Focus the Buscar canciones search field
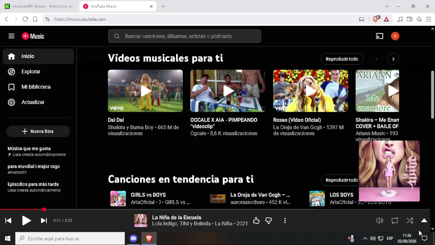Viewport: 435px width, 245px height. click(185, 36)
